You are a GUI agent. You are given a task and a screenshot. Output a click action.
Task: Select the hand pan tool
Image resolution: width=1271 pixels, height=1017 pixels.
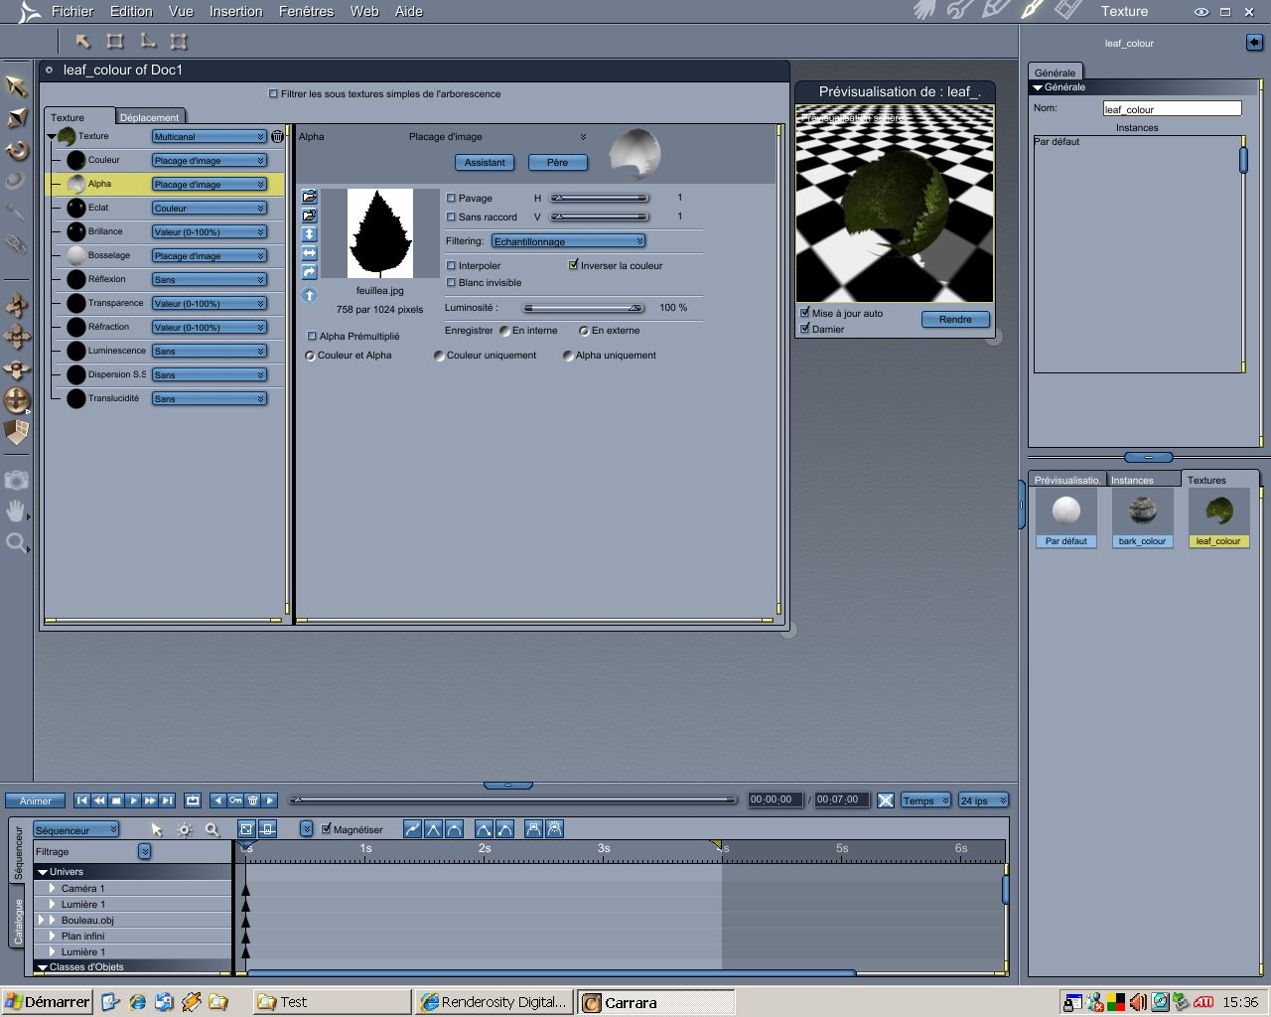coord(16,511)
